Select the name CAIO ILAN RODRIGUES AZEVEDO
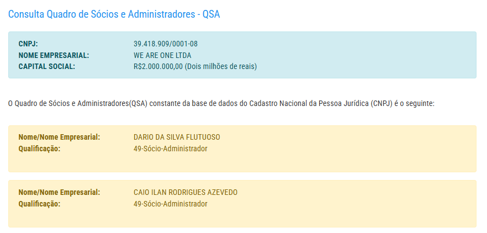Screen dimensions: 487x233 pos(186,192)
